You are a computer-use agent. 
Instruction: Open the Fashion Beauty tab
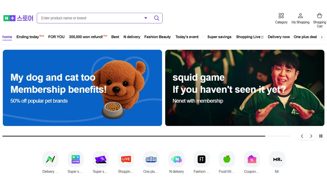(157, 37)
